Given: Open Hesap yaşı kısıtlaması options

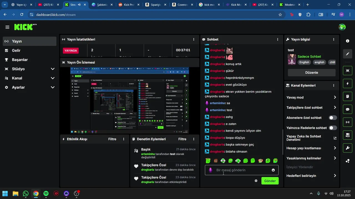Looking at the screenshot, I should 311,148.
